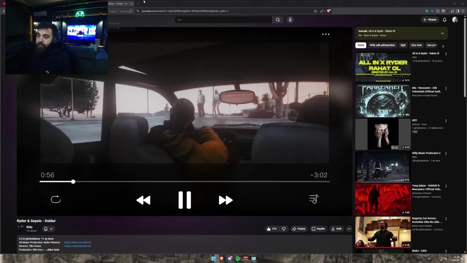Open options menu for Neocastro 338 mix
The width and height of the screenshot is (467, 263).
446,88
